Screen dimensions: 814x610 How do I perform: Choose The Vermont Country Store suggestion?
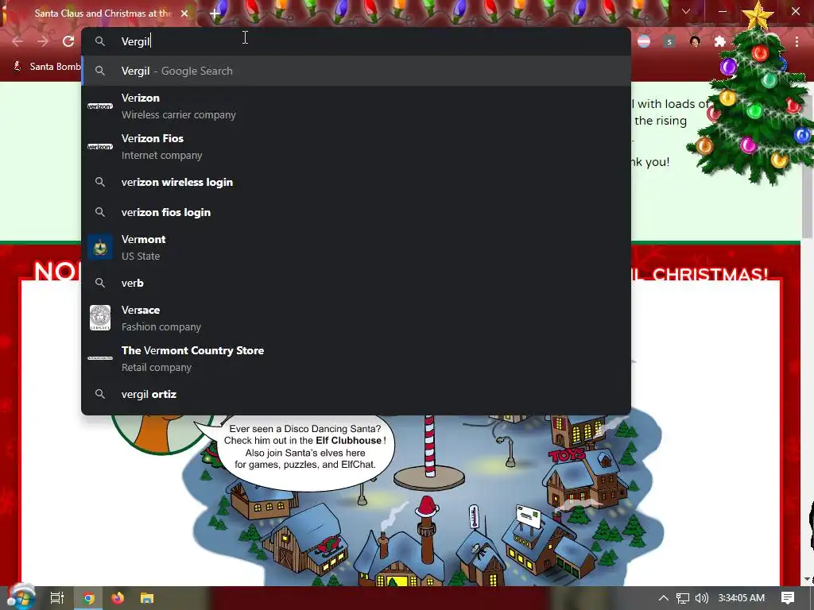pyautogui.click(x=356, y=358)
